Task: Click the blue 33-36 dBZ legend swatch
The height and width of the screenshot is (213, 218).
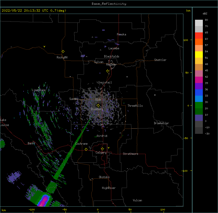Action: 199,93
